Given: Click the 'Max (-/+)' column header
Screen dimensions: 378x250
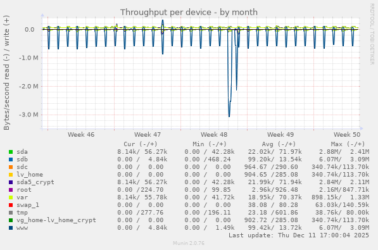Looking at the screenshot, I should (x=348, y=144).
